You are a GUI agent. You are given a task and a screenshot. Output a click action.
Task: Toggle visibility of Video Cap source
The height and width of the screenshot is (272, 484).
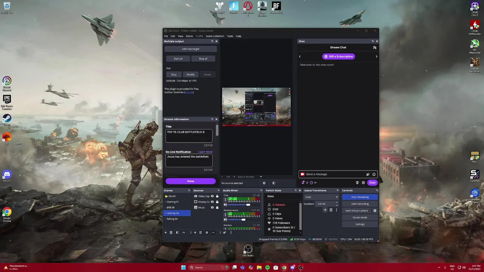212,196
